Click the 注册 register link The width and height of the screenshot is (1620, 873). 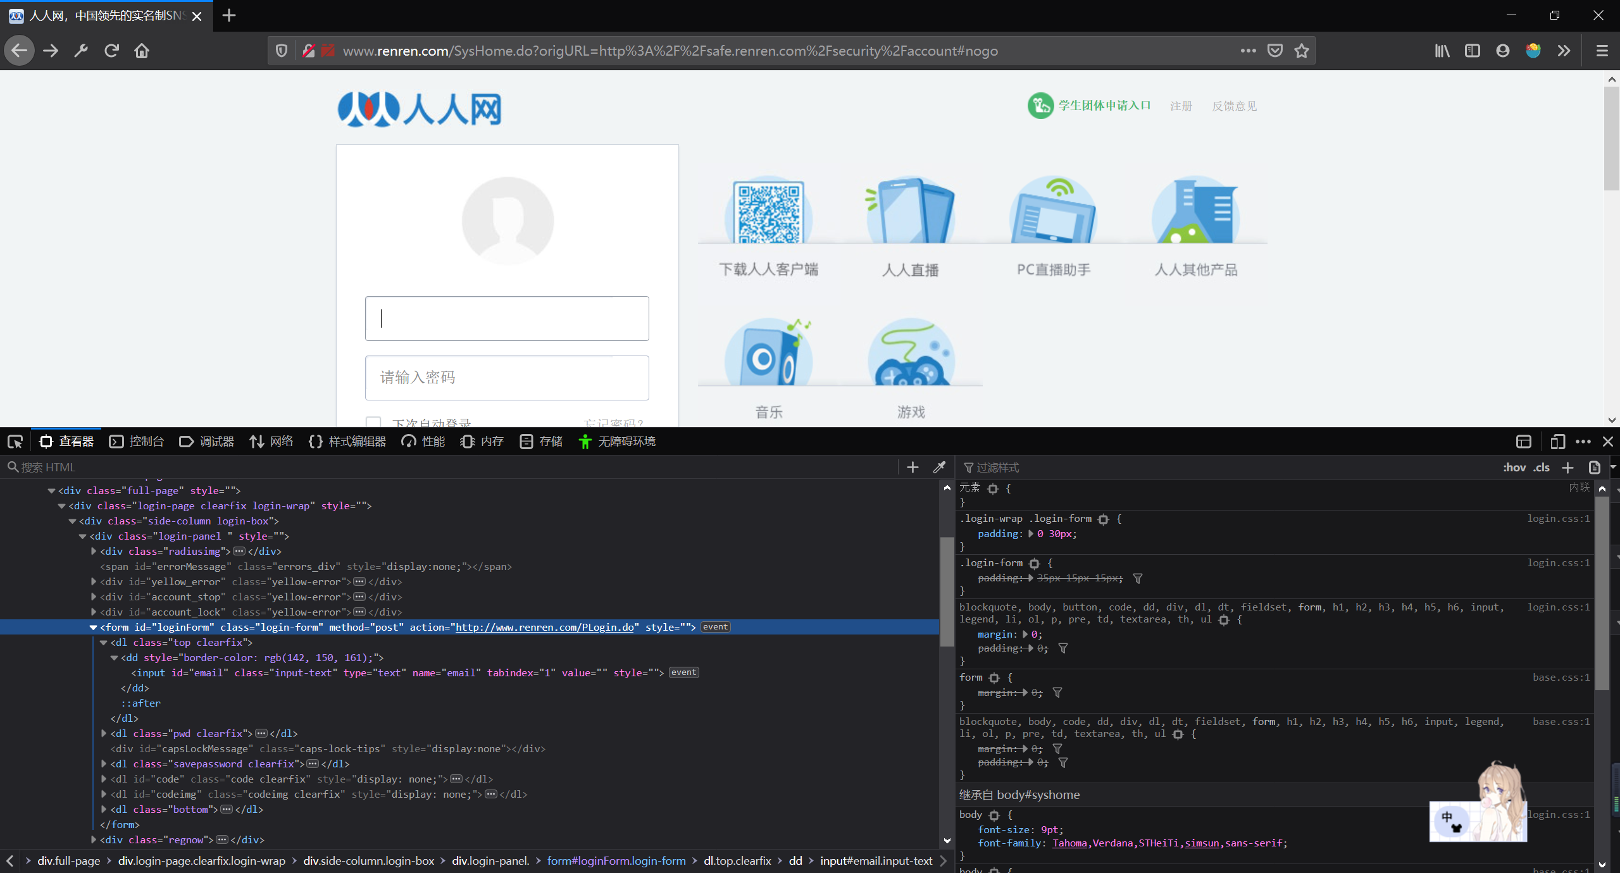(x=1181, y=106)
